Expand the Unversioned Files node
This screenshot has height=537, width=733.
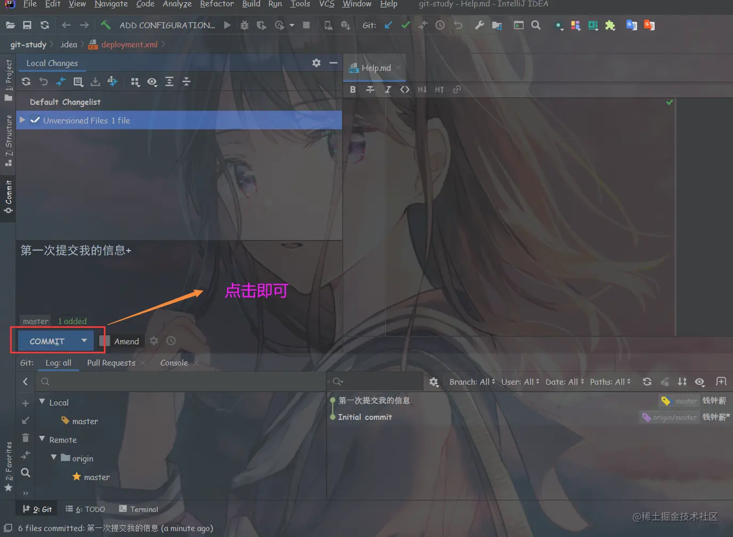pyautogui.click(x=22, y=120)
